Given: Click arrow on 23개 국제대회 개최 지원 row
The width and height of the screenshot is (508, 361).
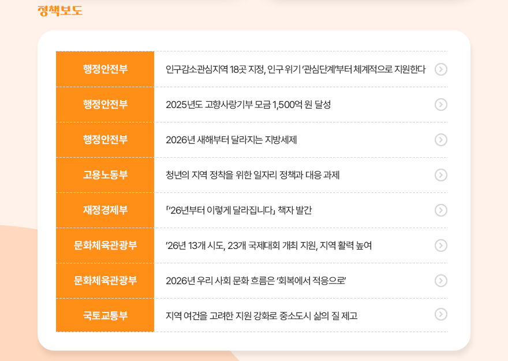Looking at the screenshot, I should (x=440, y=245).
